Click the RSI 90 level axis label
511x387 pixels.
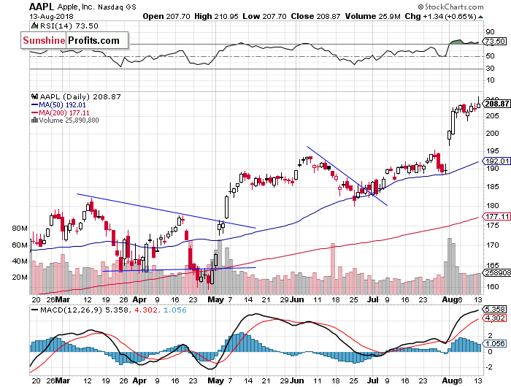click(x=490, y=32)
